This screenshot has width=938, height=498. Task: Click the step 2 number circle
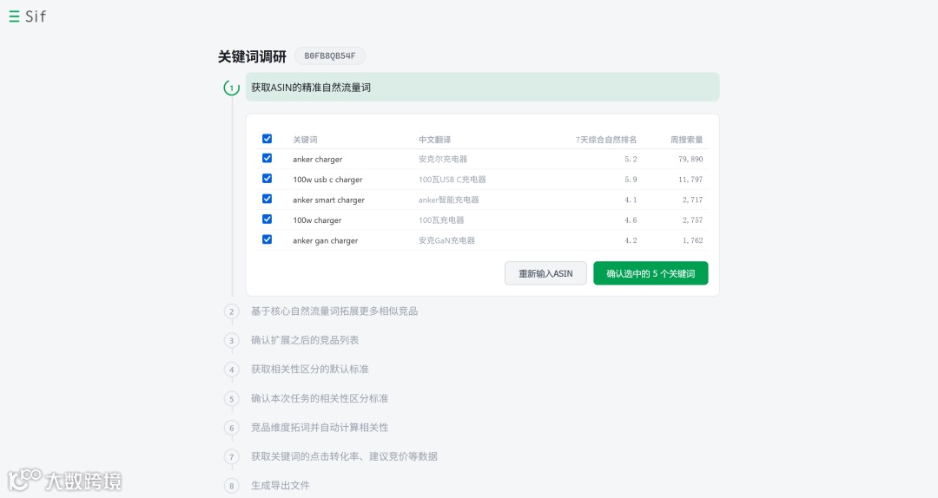(232, 311)
